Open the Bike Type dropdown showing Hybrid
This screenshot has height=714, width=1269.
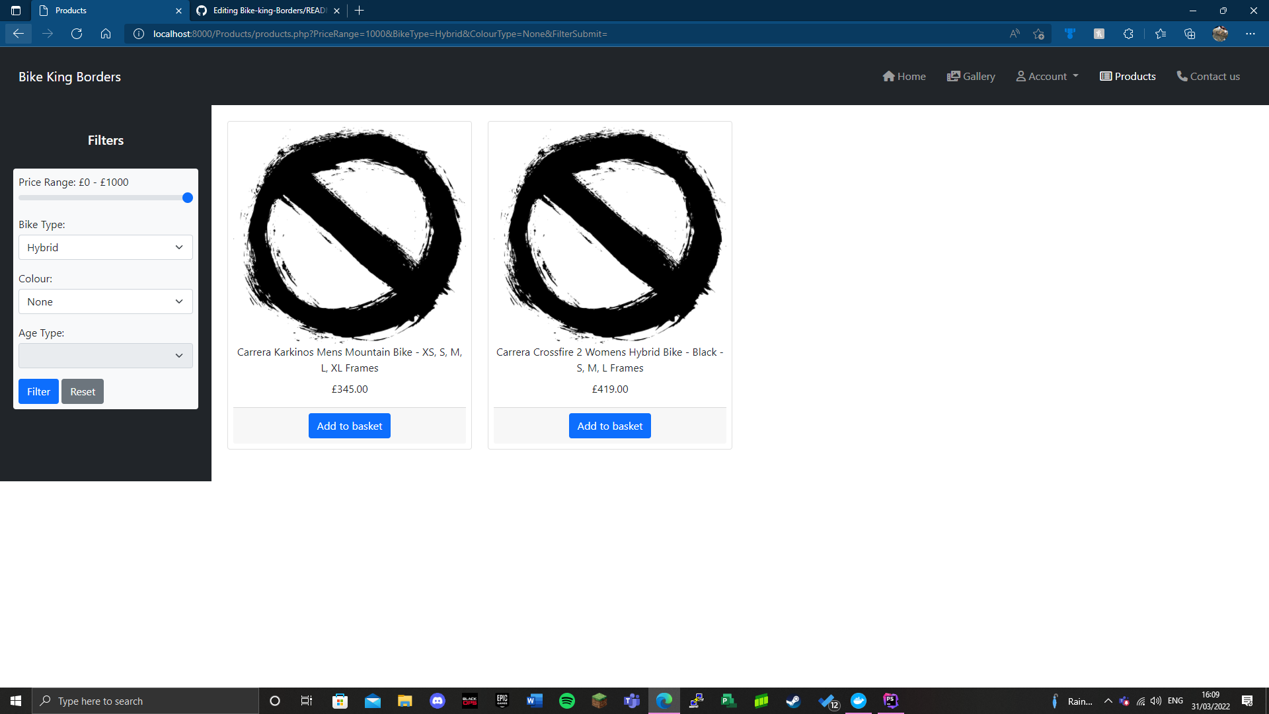105,247
